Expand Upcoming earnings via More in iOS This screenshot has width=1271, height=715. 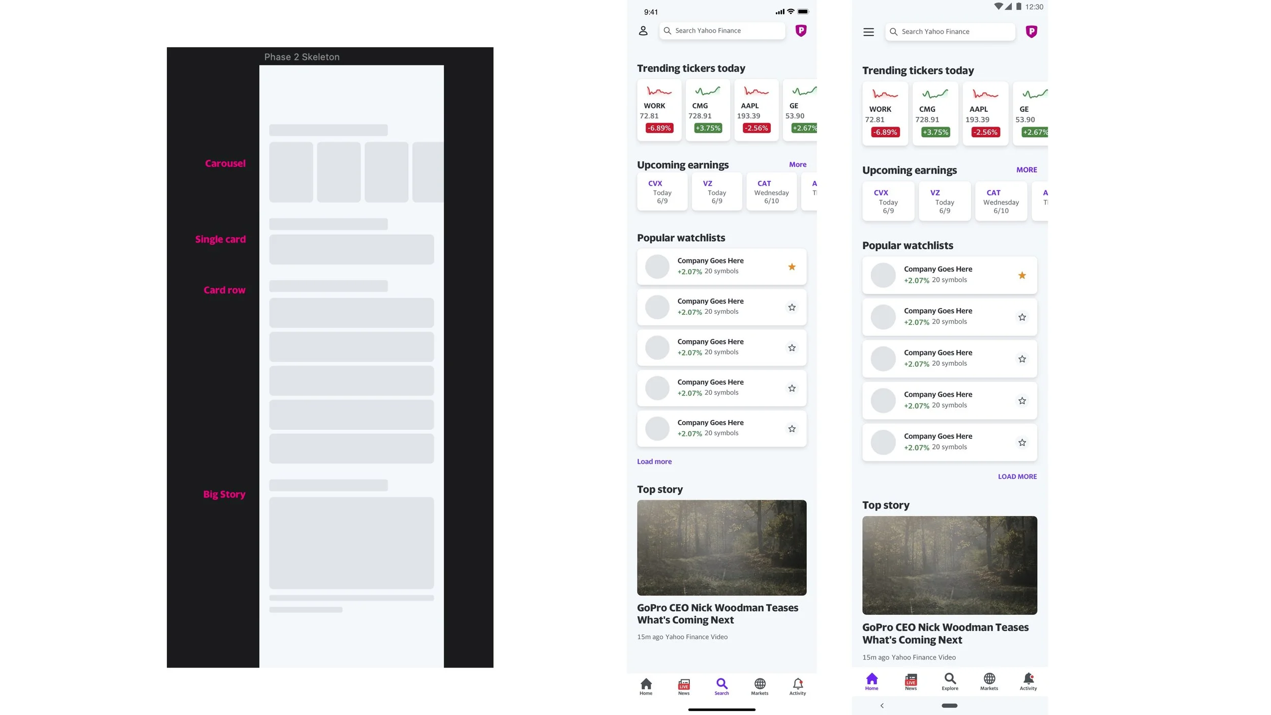coord(797,165)
